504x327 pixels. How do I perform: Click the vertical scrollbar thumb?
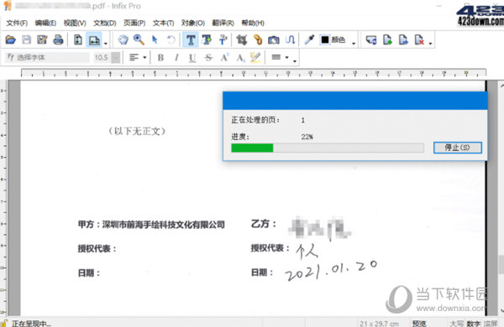501,264
